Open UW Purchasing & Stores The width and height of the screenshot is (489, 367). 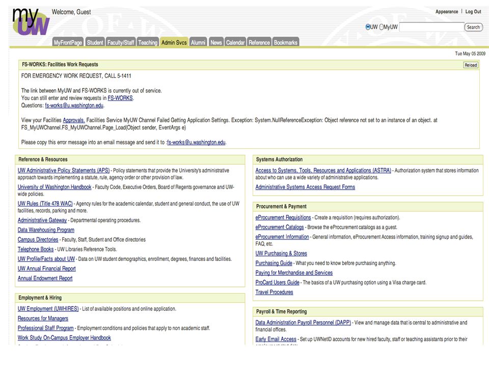tap(281, 253)
